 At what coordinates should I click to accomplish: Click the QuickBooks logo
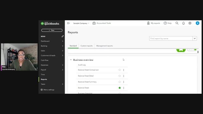[x=50, y=23]
